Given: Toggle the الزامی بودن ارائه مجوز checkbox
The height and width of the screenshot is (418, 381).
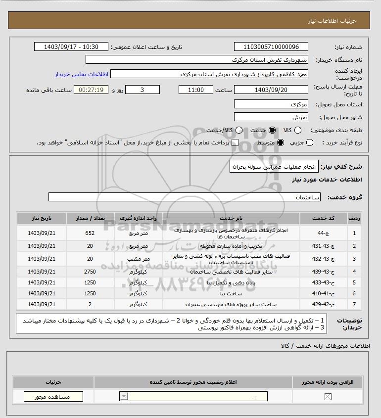Looking at the screenshot, I should point(328,397).
